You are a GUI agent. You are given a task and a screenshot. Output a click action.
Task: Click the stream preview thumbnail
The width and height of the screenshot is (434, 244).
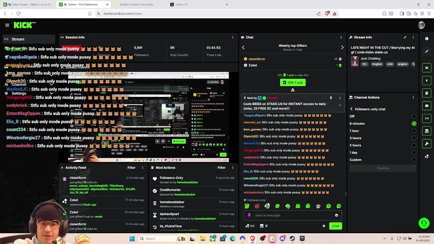[x=149, y=117]
